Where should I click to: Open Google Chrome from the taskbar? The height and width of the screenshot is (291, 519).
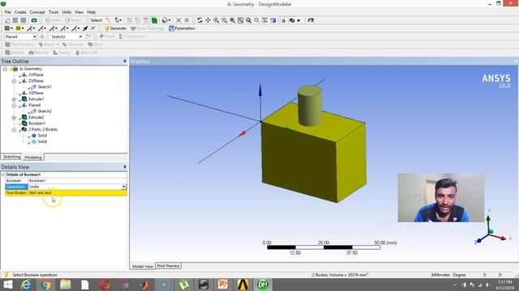pyautogui.click(x=45, y=285)
